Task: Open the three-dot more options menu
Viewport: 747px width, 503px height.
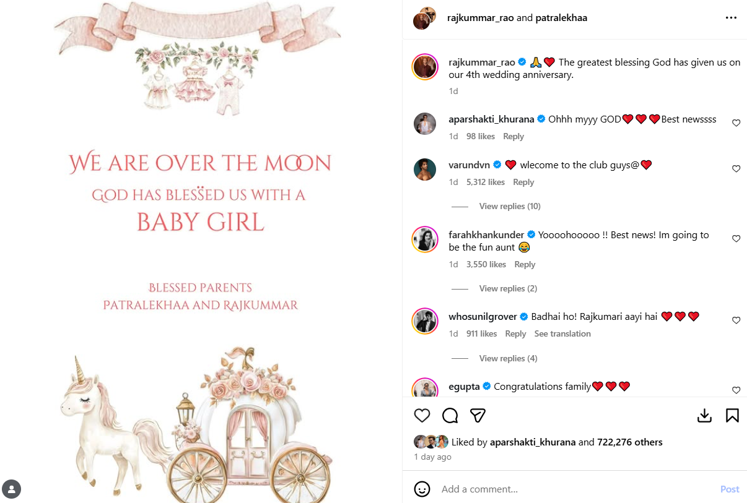Action: tap(731, 18)
